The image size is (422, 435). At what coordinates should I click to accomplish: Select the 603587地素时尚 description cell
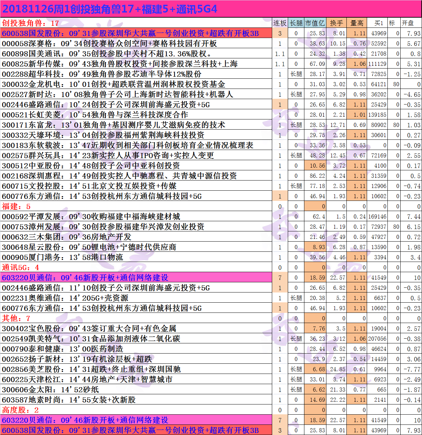coord(136,400)
